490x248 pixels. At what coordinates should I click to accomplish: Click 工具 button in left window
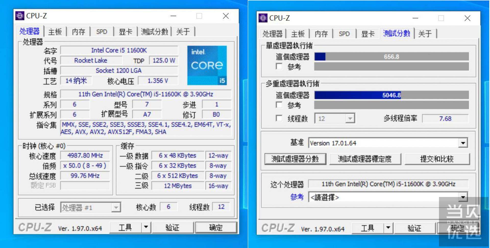(125, 227)
